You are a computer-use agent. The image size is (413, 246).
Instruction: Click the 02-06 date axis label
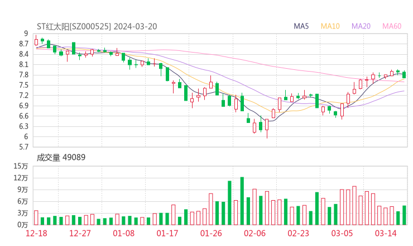(254, 233)
